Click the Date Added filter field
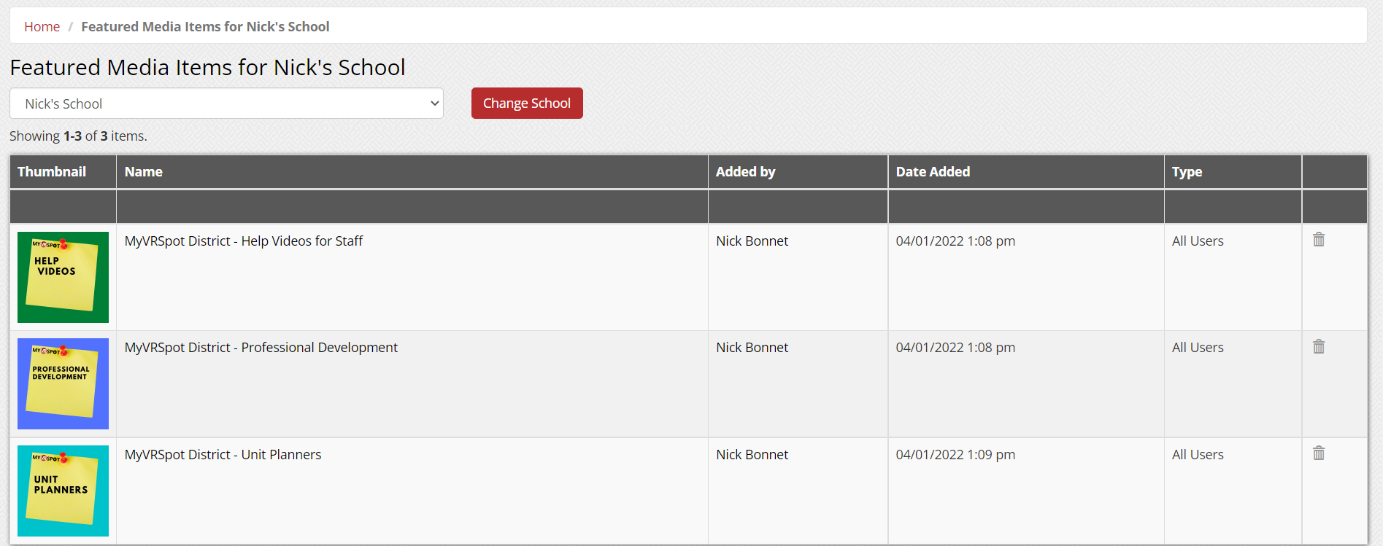The height and width of the screenshot is (546, 1383). pos(1025,207)
